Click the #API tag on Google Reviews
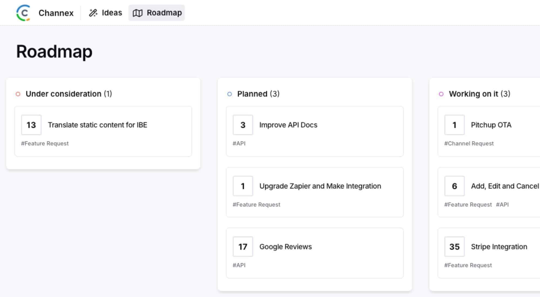Screen dimensions: 540x297 (x=239, y=265)
